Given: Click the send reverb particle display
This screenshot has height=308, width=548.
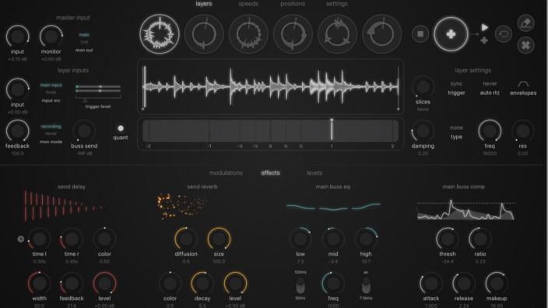Looking at the screenshot, I should (x=182, y=205).
